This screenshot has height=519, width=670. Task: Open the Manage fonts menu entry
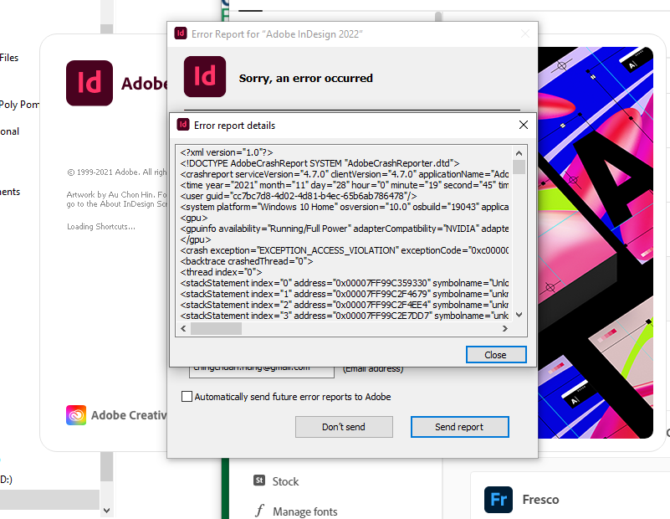tap(304, 511)
